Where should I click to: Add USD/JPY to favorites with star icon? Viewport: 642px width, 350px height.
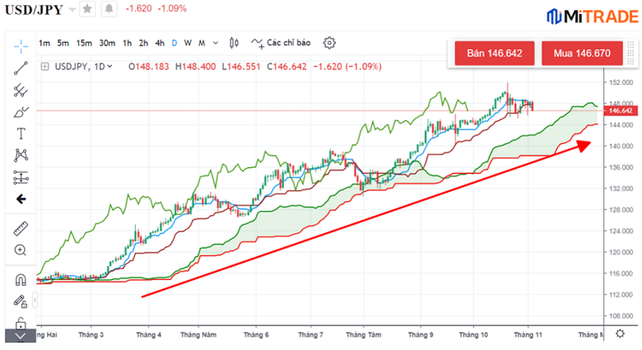click(x=87, y=9)
